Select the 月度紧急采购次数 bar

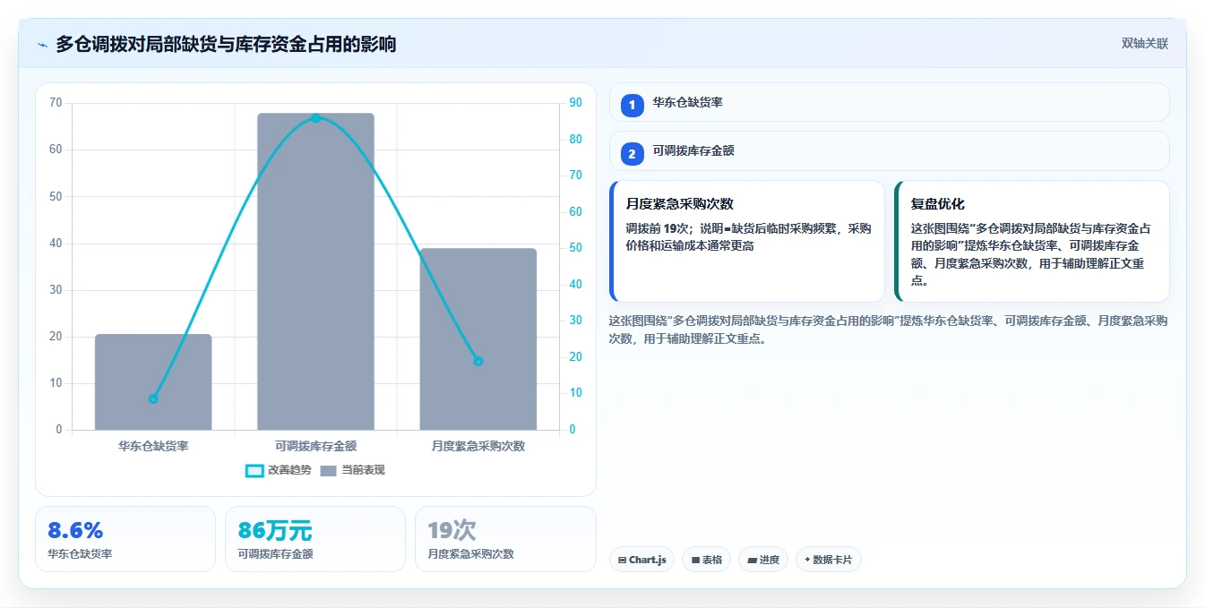click(478, 339)
